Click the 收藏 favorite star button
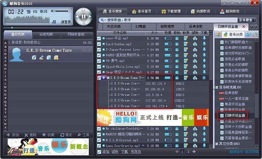Image resolution: width=262 pixels, height=159 pixels. click(x=48, y=135)
